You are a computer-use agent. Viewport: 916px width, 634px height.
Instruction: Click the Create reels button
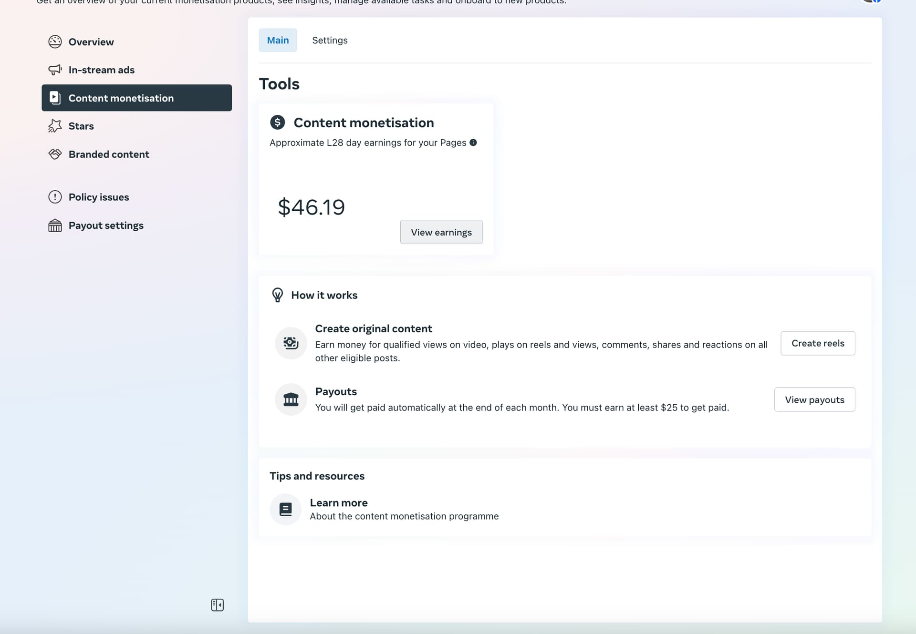click(817, 343)
